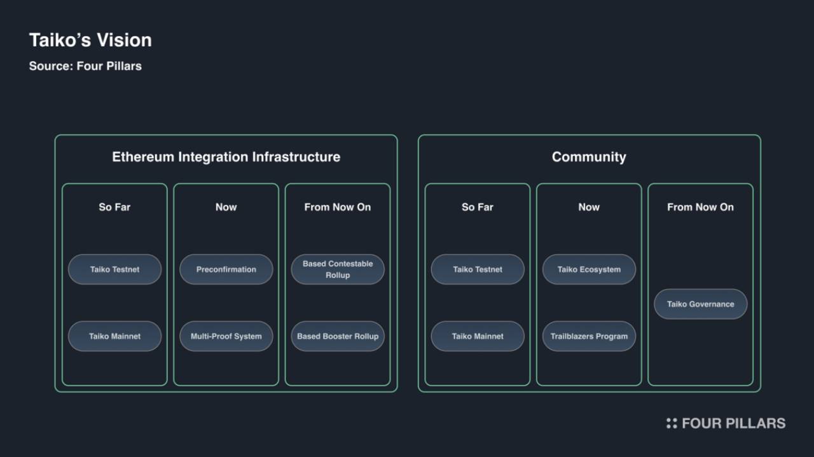This screenshot has height=457, width=814.
Task: Select Taiko Mainnet pill under Ethereum Integration Infrastructure
Action: click(114, 336)
